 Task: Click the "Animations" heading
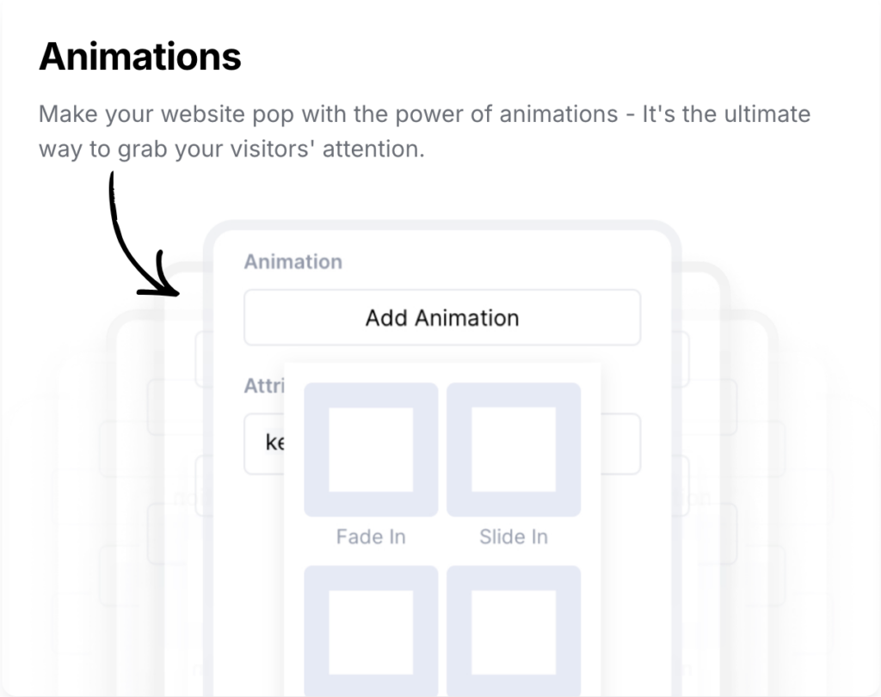(140, 57)
